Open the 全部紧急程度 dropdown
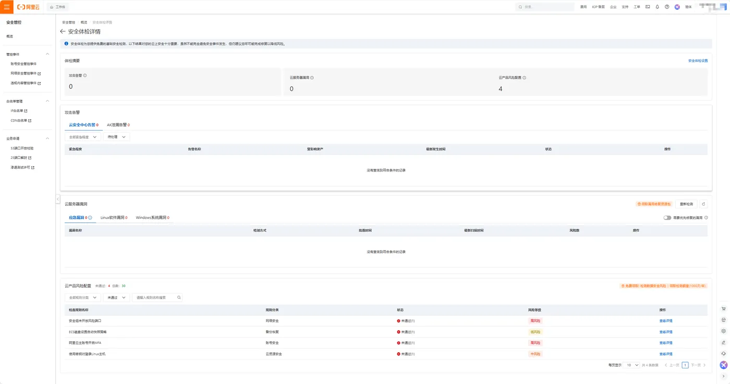The width and height of the screenshot is (730, 384). pos(83,137)
